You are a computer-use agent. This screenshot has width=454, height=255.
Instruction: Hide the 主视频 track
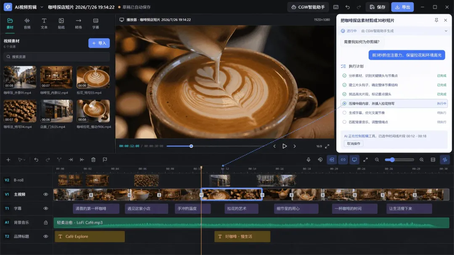click(46, 194)
